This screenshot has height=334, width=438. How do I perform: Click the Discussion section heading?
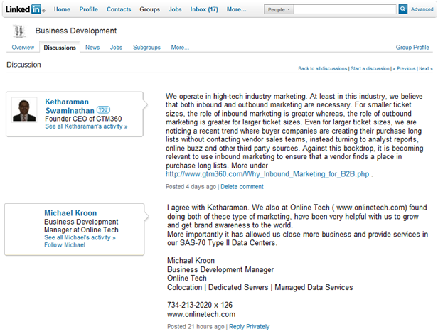point(23,65)
